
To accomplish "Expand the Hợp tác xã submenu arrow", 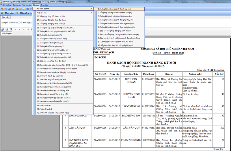I will [x=92, y=13].
